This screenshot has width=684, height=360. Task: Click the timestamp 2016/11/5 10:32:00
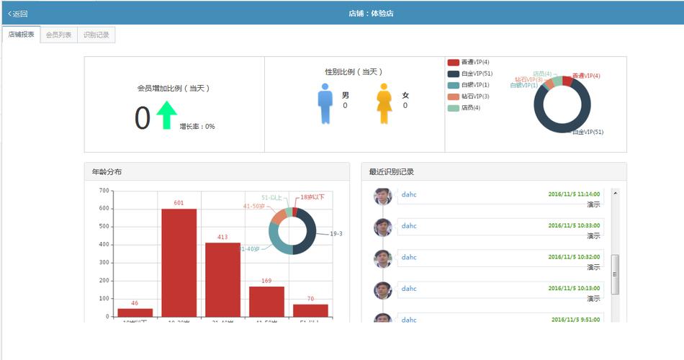(x=574, y=257)
